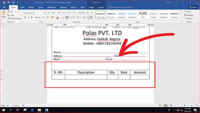Apply the text highlight color

52,18
